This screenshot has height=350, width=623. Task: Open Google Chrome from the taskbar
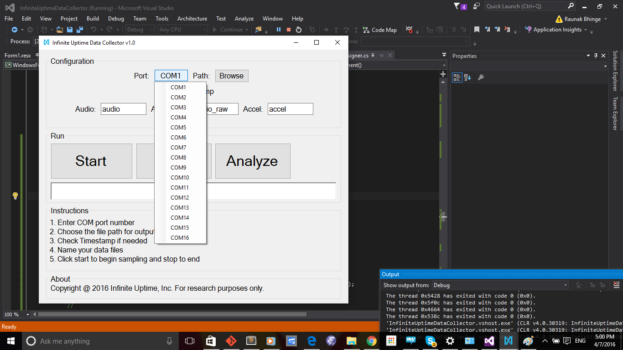(x=371, y=341)
